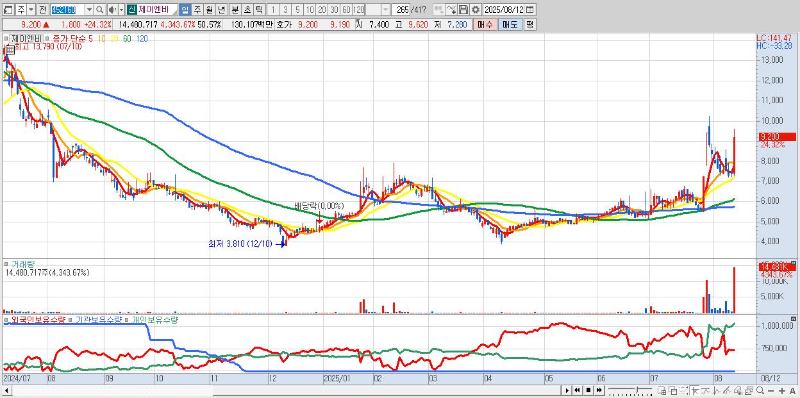Toggle the 거래량 volume indicator checkbox
800x398 pixels.
[x=6, y=264]
